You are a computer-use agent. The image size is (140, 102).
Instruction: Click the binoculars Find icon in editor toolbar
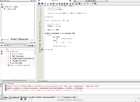point(42,4)
